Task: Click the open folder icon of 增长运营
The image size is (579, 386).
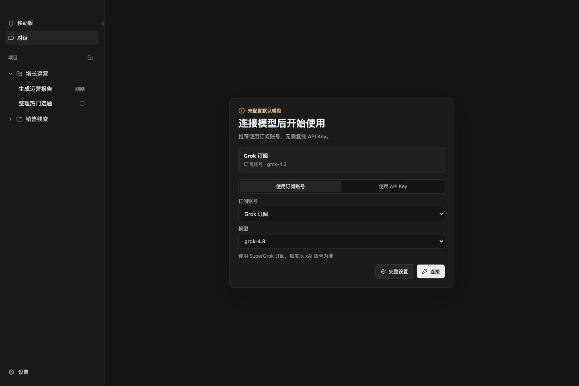Action: tap(19, 74)
